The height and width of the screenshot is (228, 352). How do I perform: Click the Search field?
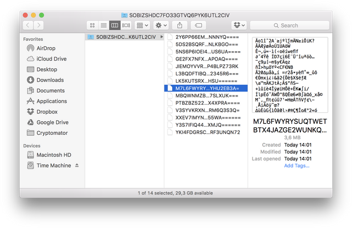pyautogui.click(x=290, y=25)
